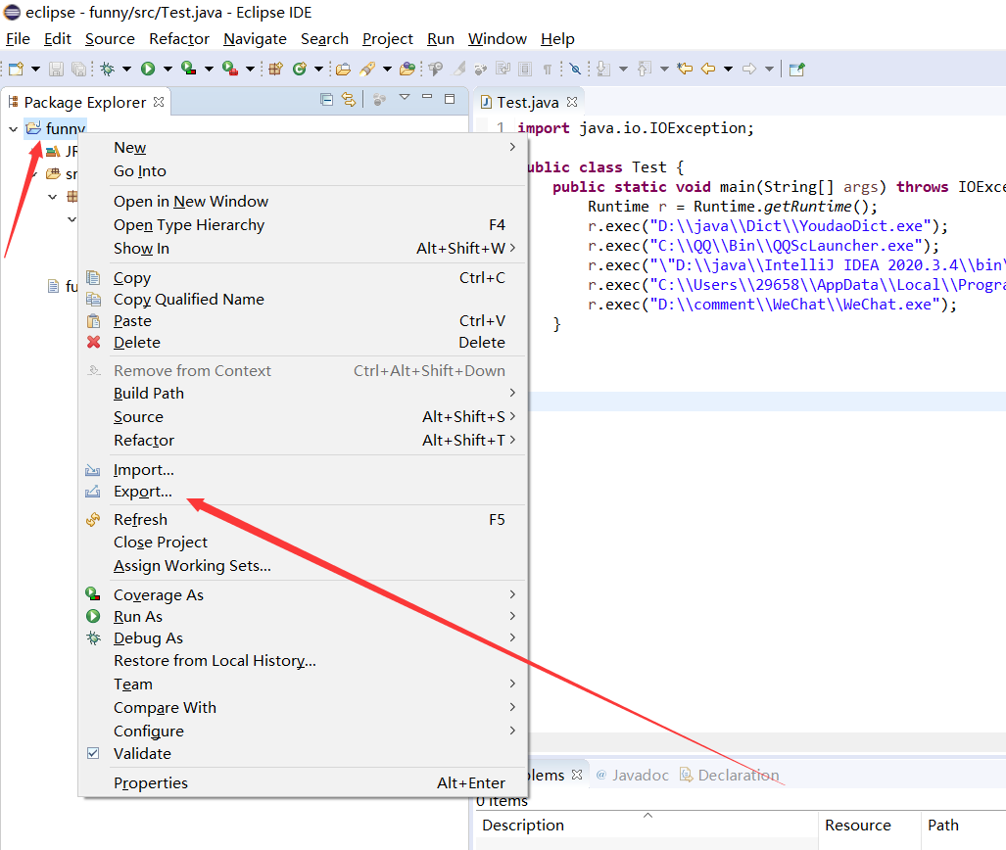Open the New wizard dropdown arrow
The image size is (1006, 850).
point(35,69)
